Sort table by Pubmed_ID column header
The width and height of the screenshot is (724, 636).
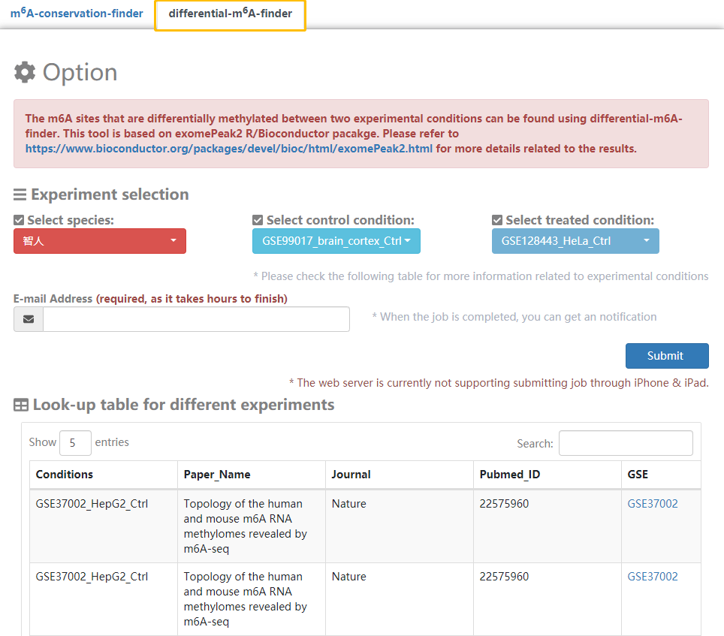(509, 475)
